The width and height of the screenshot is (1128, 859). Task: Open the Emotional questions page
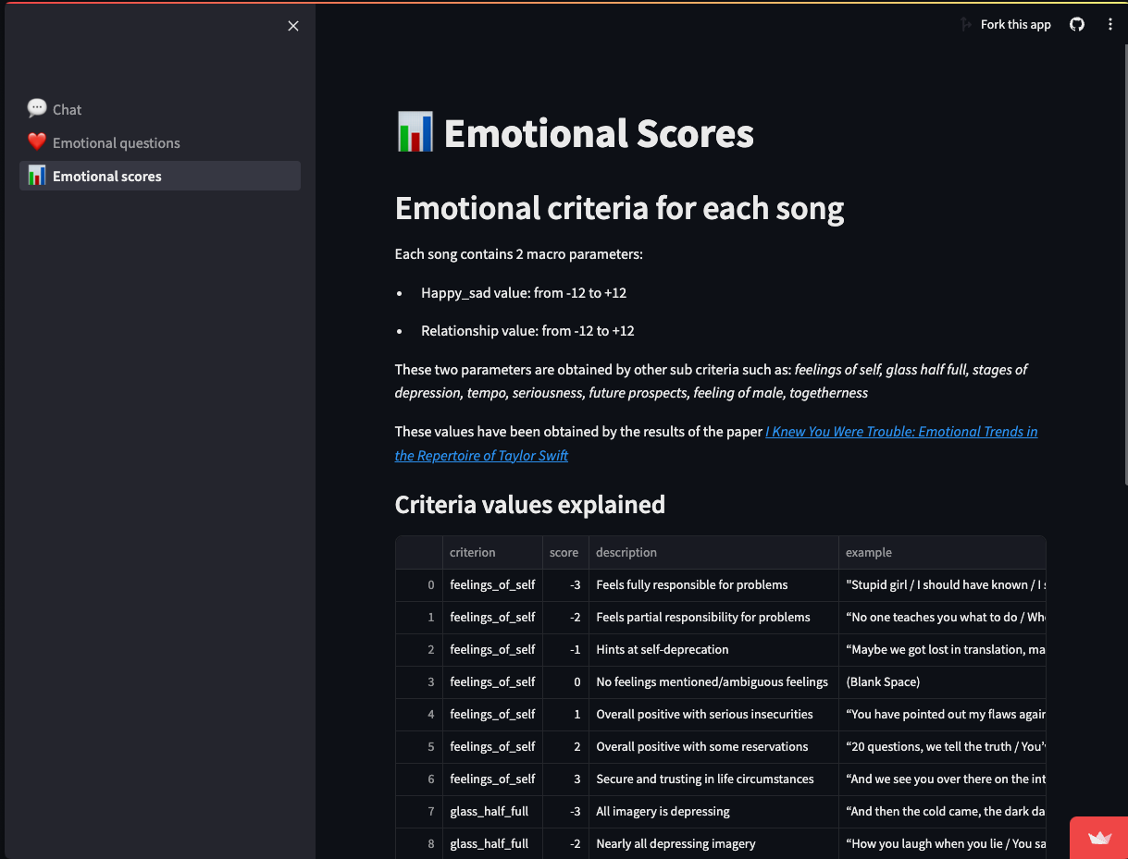pyautogui.click(x=116, y=142)
